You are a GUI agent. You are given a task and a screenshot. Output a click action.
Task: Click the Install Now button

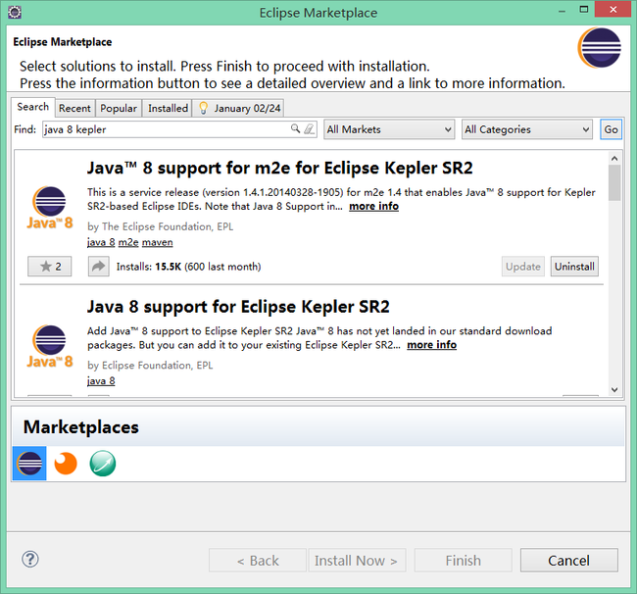357,561
